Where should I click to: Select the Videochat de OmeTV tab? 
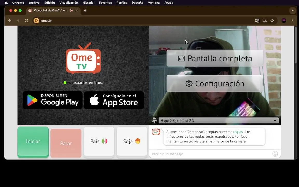(51, 10)
